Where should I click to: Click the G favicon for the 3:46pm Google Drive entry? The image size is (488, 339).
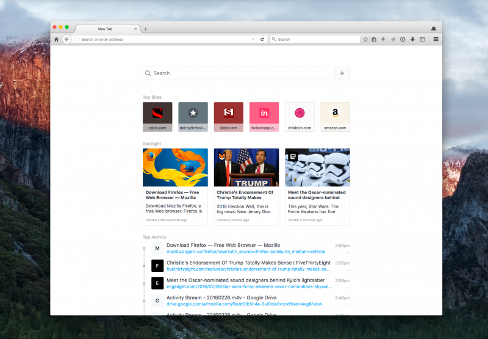(157, 301)
